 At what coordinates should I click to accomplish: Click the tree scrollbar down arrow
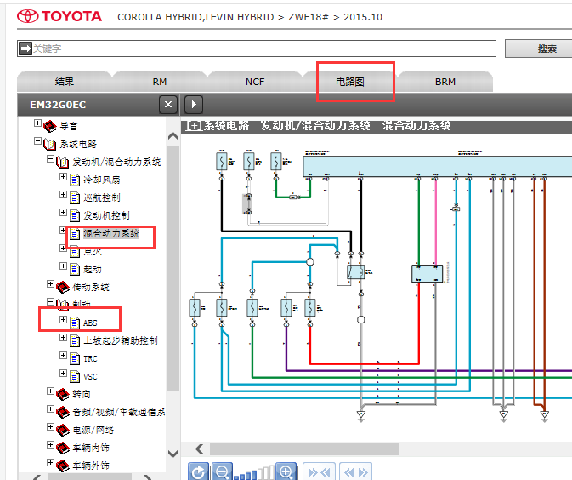point(173,454)
